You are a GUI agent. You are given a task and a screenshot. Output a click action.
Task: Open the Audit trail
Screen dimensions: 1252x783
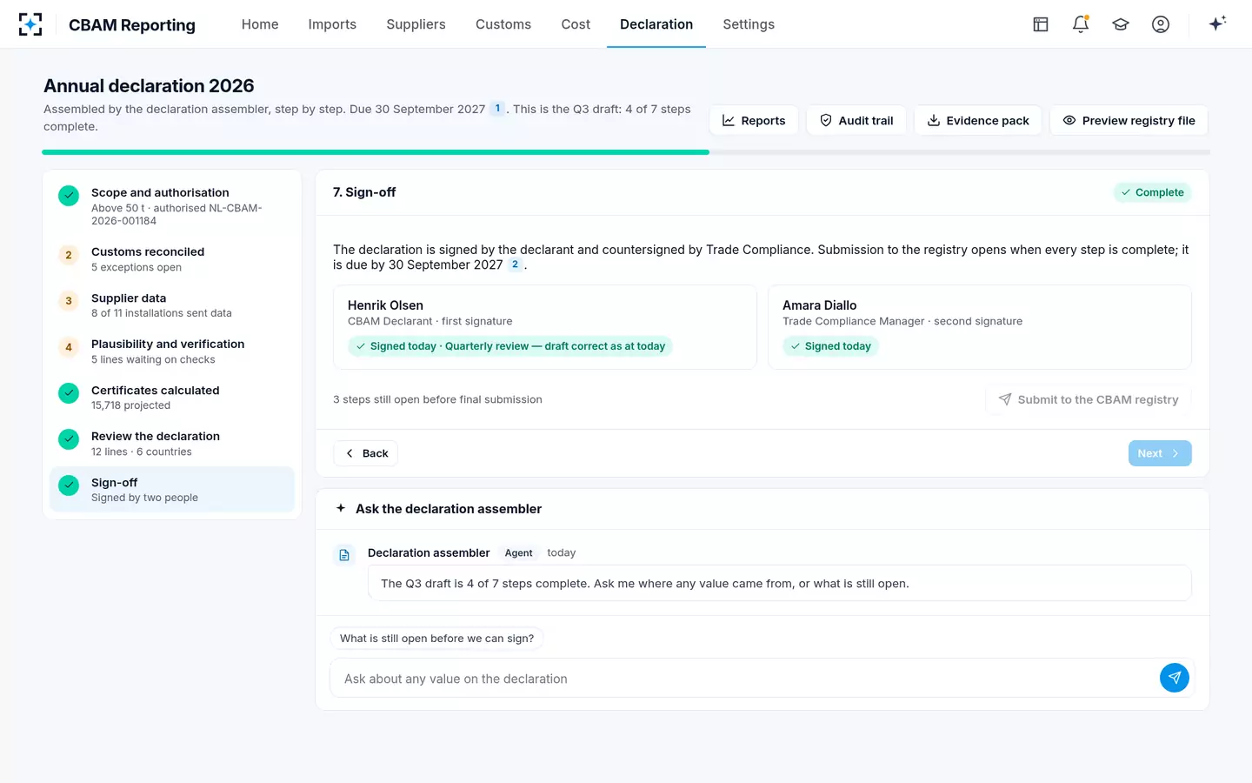point(856,120)
